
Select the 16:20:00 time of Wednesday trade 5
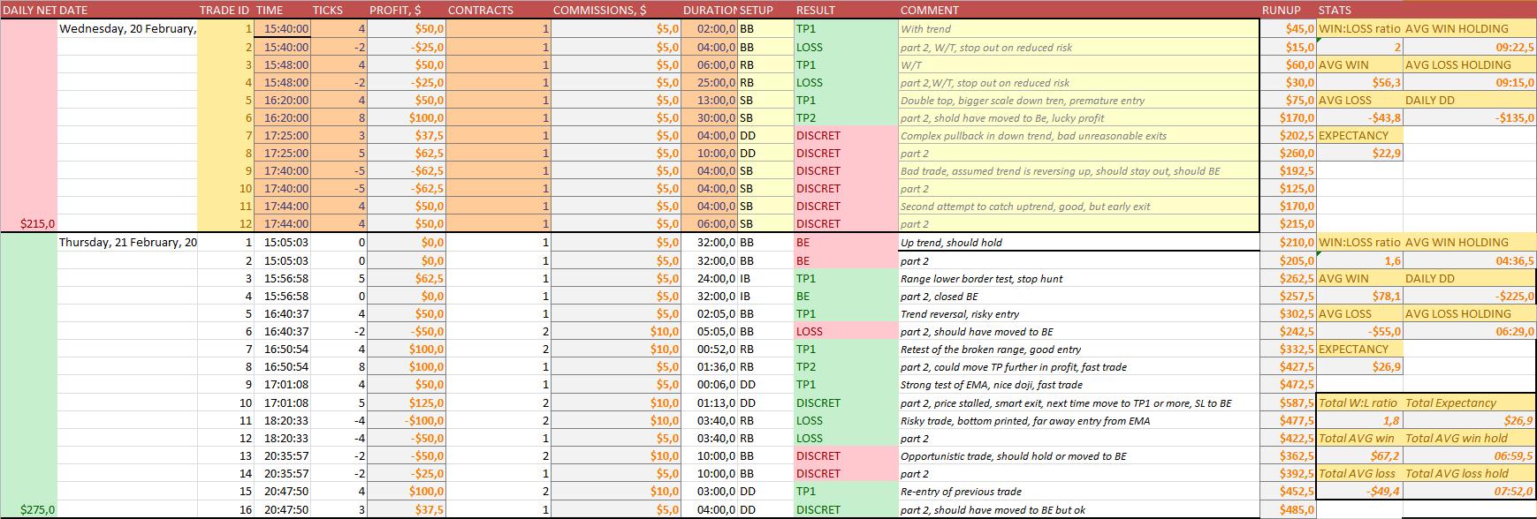(282, 100)
